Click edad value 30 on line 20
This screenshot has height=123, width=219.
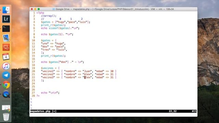112,71
